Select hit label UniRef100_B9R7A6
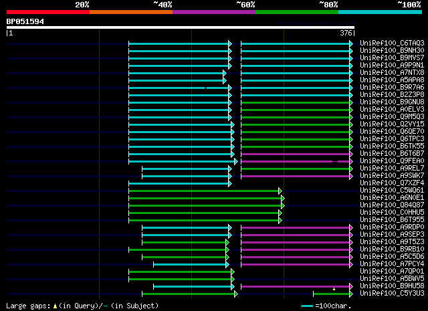 [392, 88]
